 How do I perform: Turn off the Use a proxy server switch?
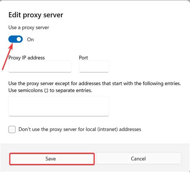coord(16,39)
